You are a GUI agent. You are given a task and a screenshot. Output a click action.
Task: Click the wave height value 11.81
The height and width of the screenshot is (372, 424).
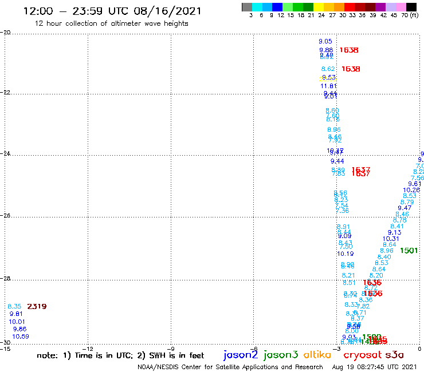click(328, 86)
